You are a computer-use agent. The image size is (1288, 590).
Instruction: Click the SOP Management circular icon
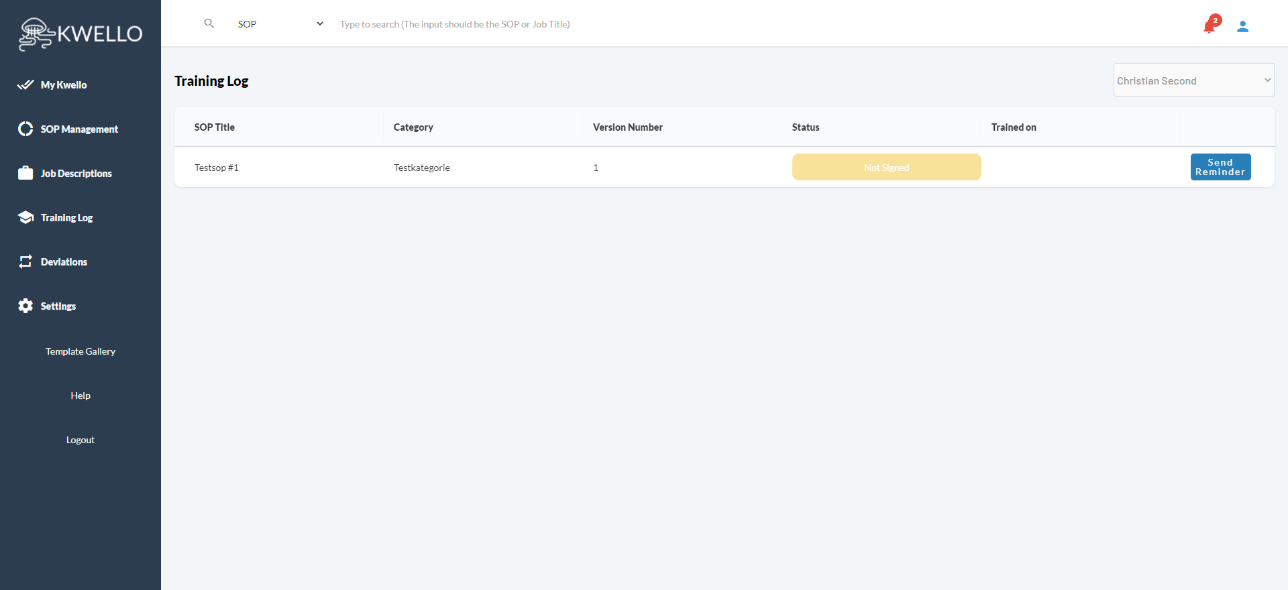click(x=25, y=129)
